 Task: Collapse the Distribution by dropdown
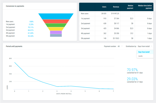pyautogui.click(x=145, y=46)
